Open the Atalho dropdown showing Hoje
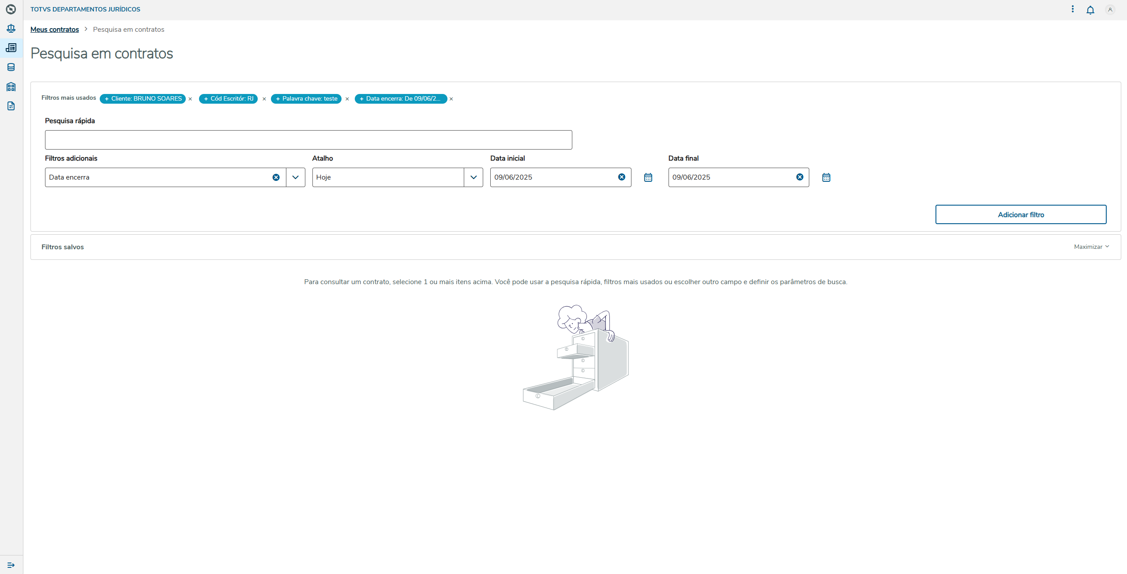 tap(473, 177)
